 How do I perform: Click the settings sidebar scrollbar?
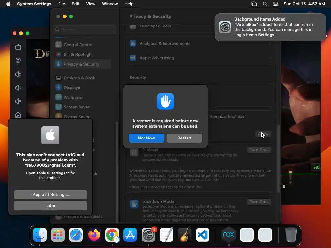pyautogui.click(x=117, y=172)
